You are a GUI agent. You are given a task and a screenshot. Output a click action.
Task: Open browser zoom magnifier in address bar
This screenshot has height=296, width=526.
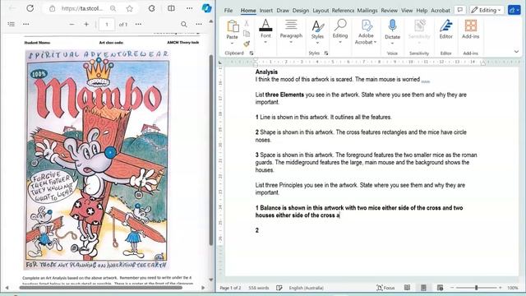pos(113,9)
